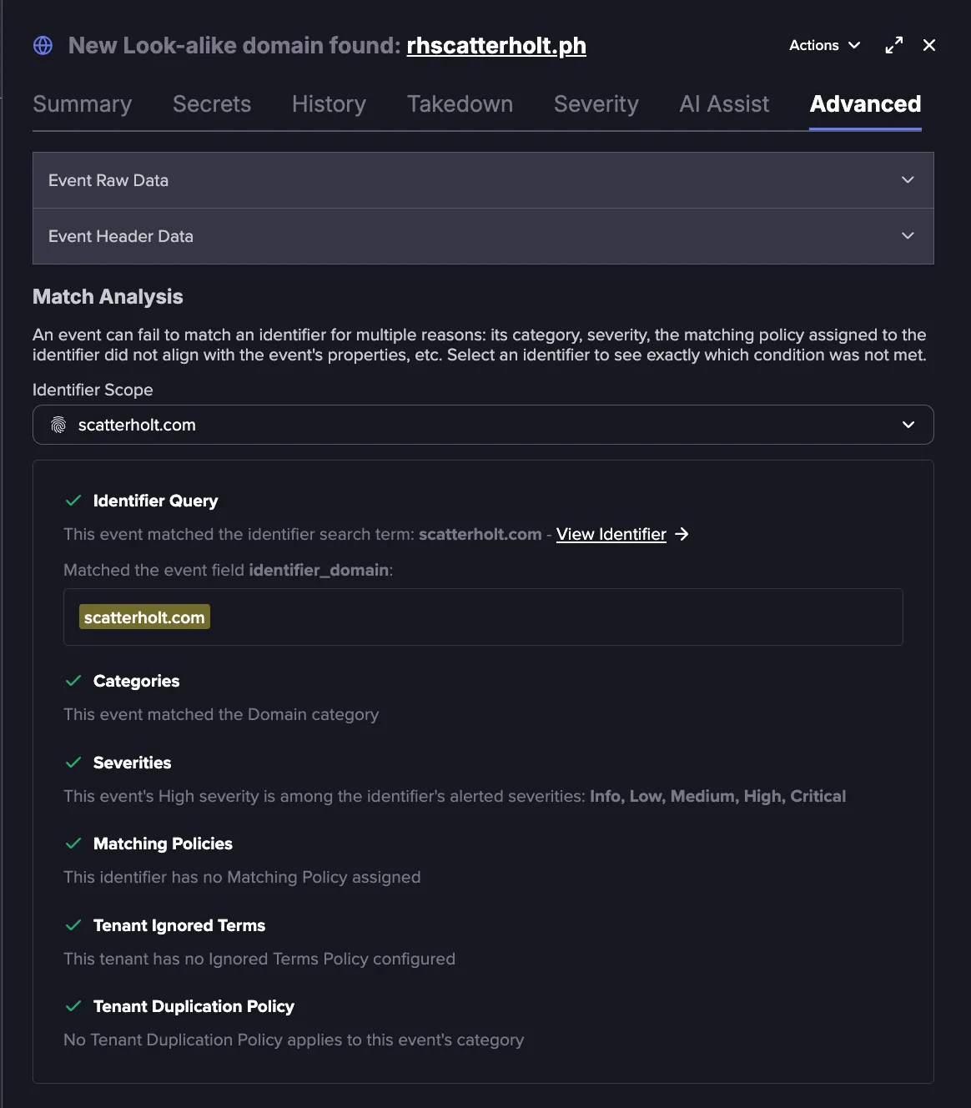Click the checkmark next to Tenant Duplication Policy
Viewport: 971px width, 1108px height.
tap(73, 1006)
